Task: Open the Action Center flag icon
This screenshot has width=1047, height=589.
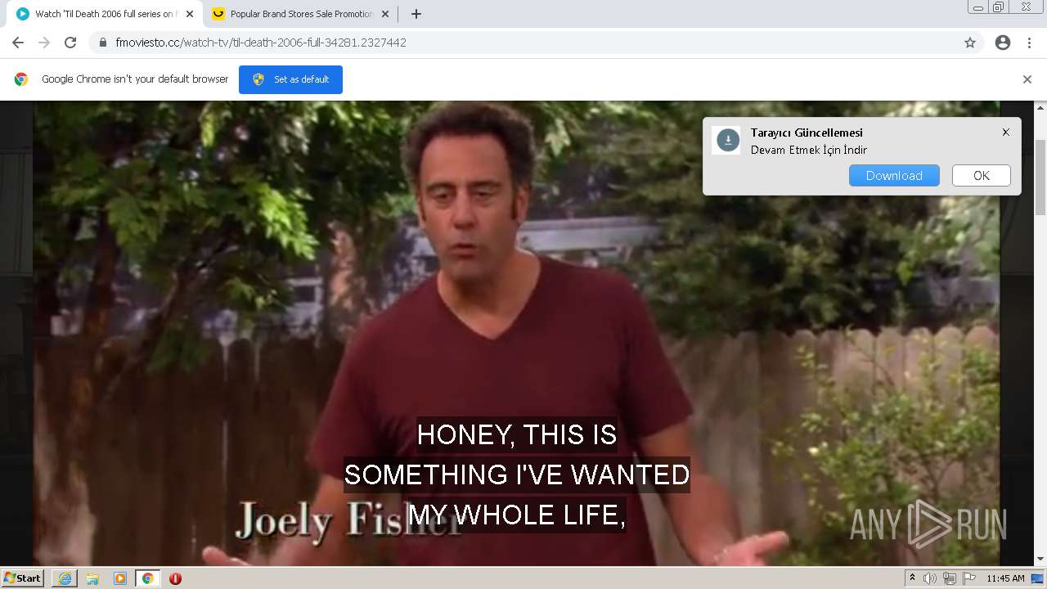Action: click(x=969, y=578)
